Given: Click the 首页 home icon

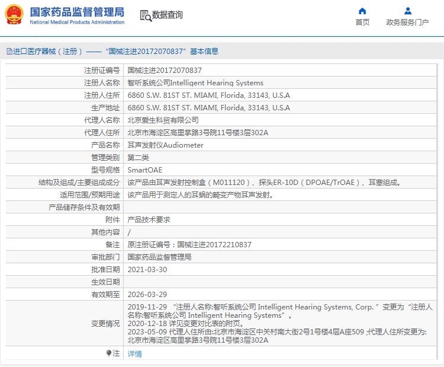Looking at the screenshot, I should tap(362, 11).
